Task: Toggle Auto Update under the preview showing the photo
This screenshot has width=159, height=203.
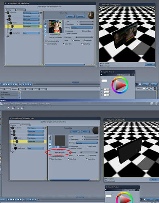Action: [100, 63]
